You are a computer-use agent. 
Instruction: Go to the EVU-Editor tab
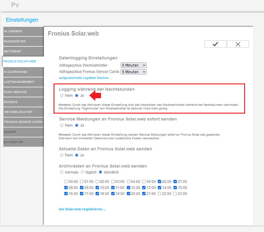click(x=23, y=142)
